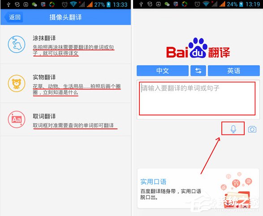Tap the 13:33 clock on left phone

pos(120,4)
